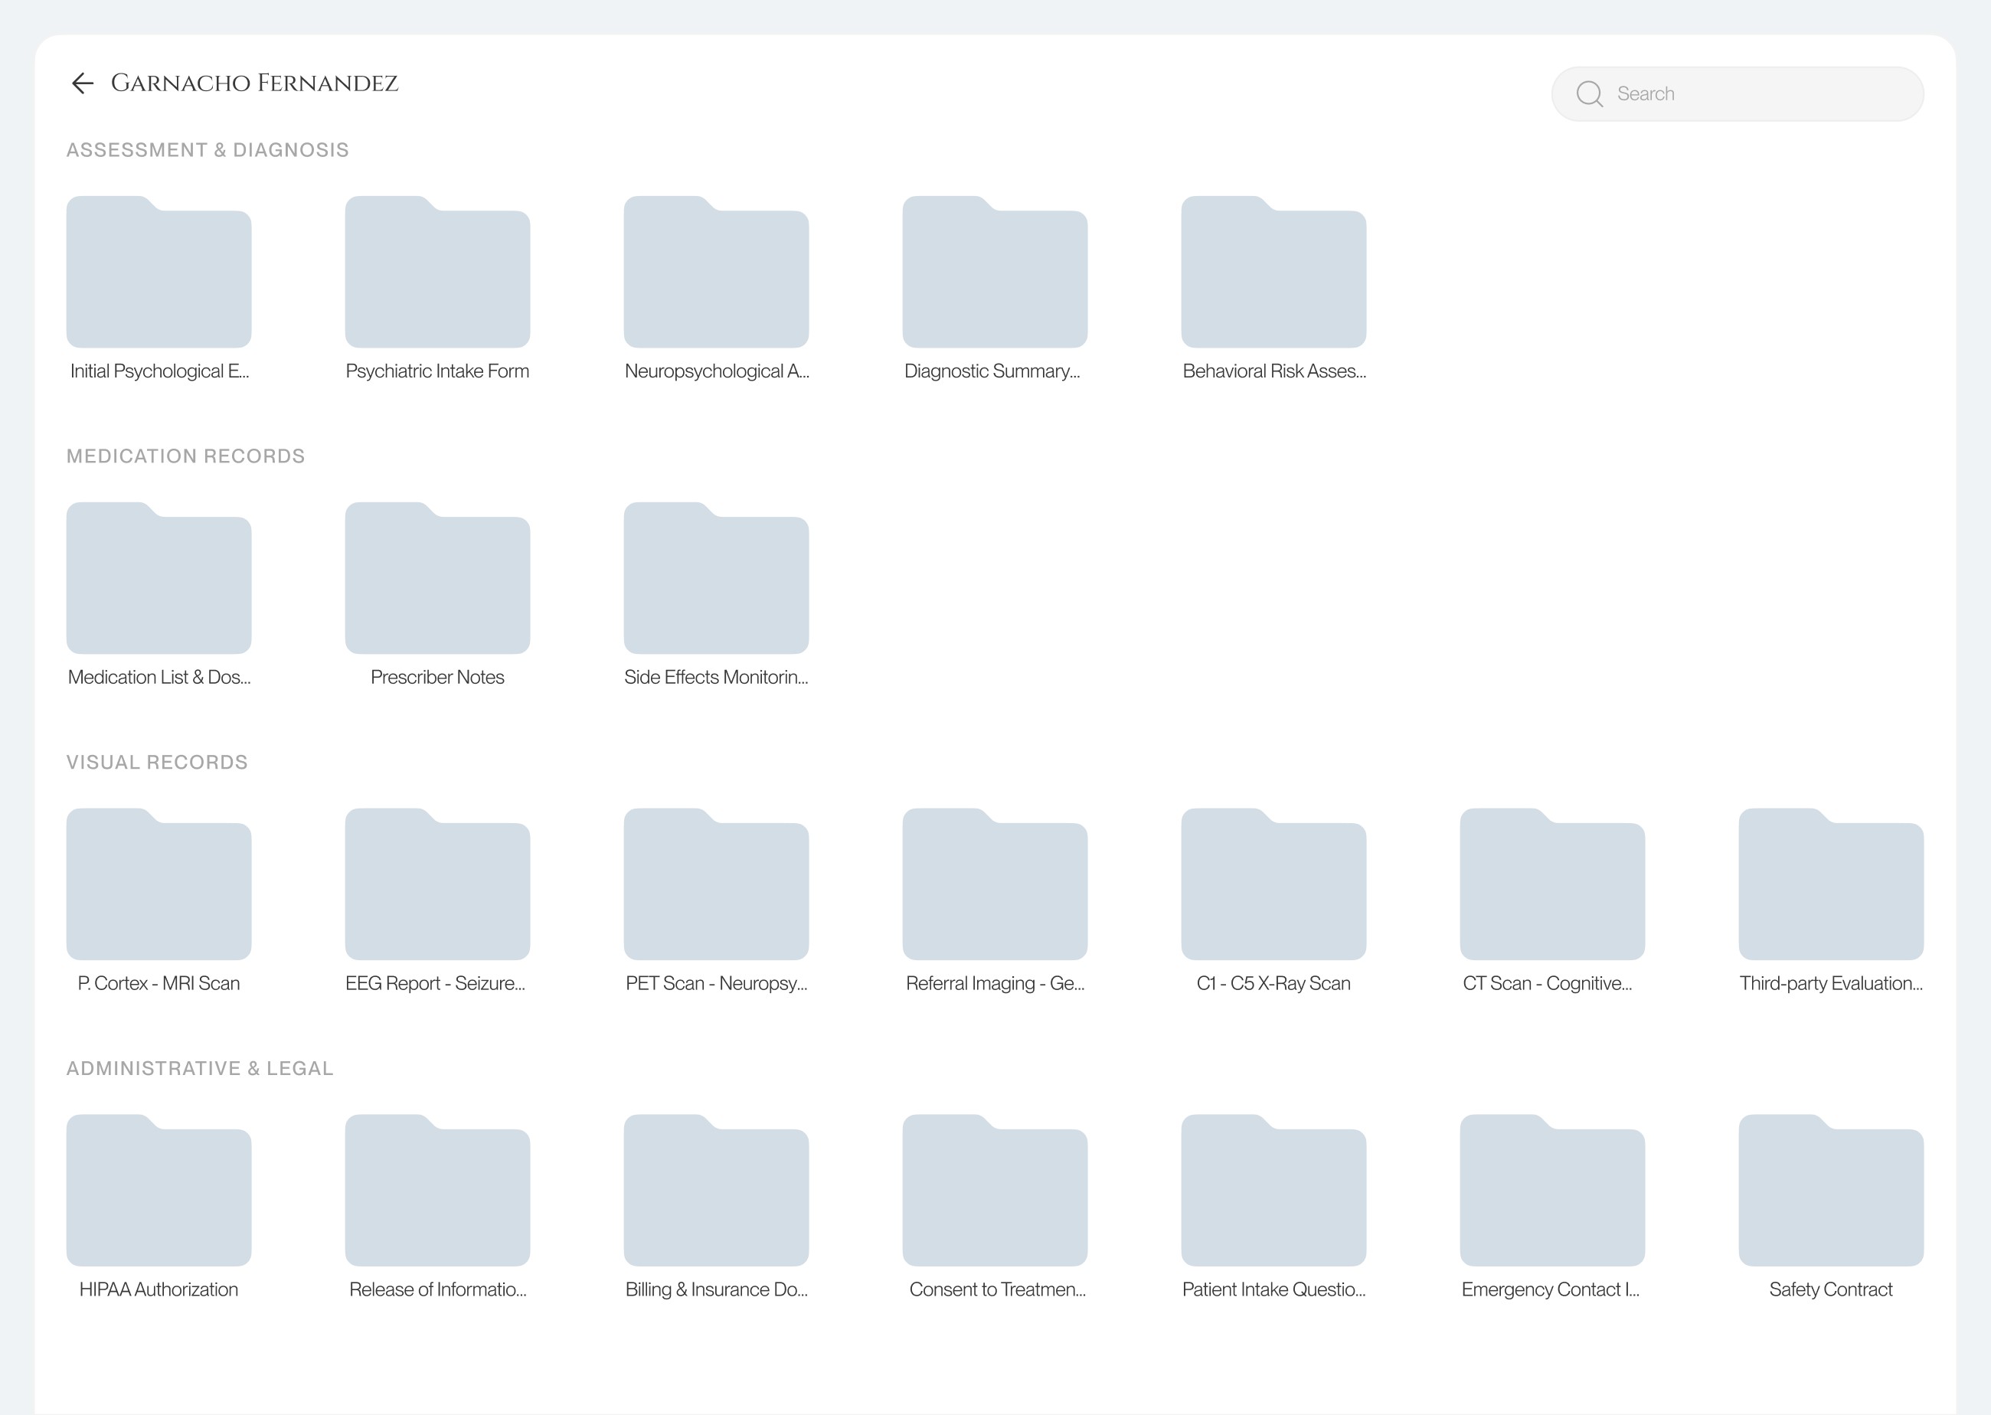1991x1415 pixels.
Task: Open the Behavioral Risk Asses... folder
Action: pyautogui.click(x=1274, y=273)
